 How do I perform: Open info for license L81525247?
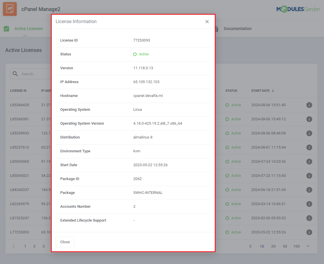point(309,218)
